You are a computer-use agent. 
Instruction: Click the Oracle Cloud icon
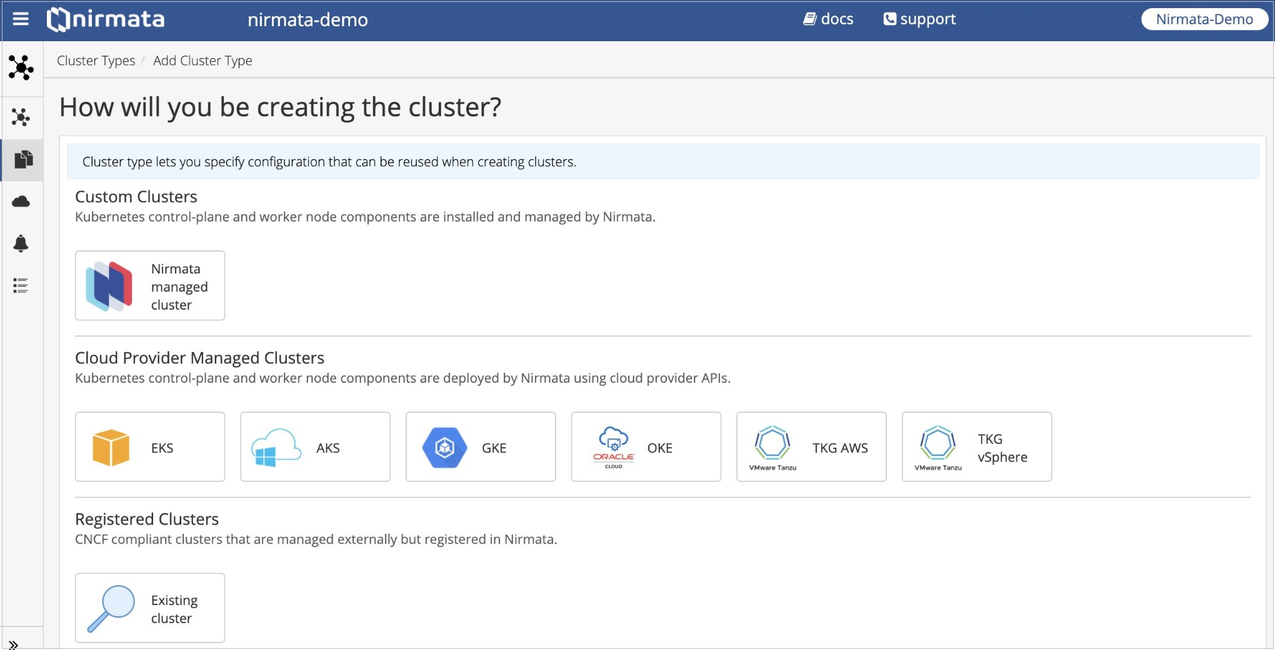pos(613,448)
